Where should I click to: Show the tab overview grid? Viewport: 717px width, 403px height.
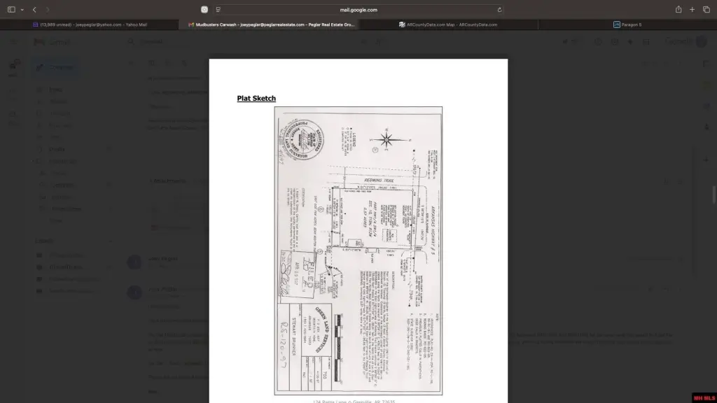point(706,10)
